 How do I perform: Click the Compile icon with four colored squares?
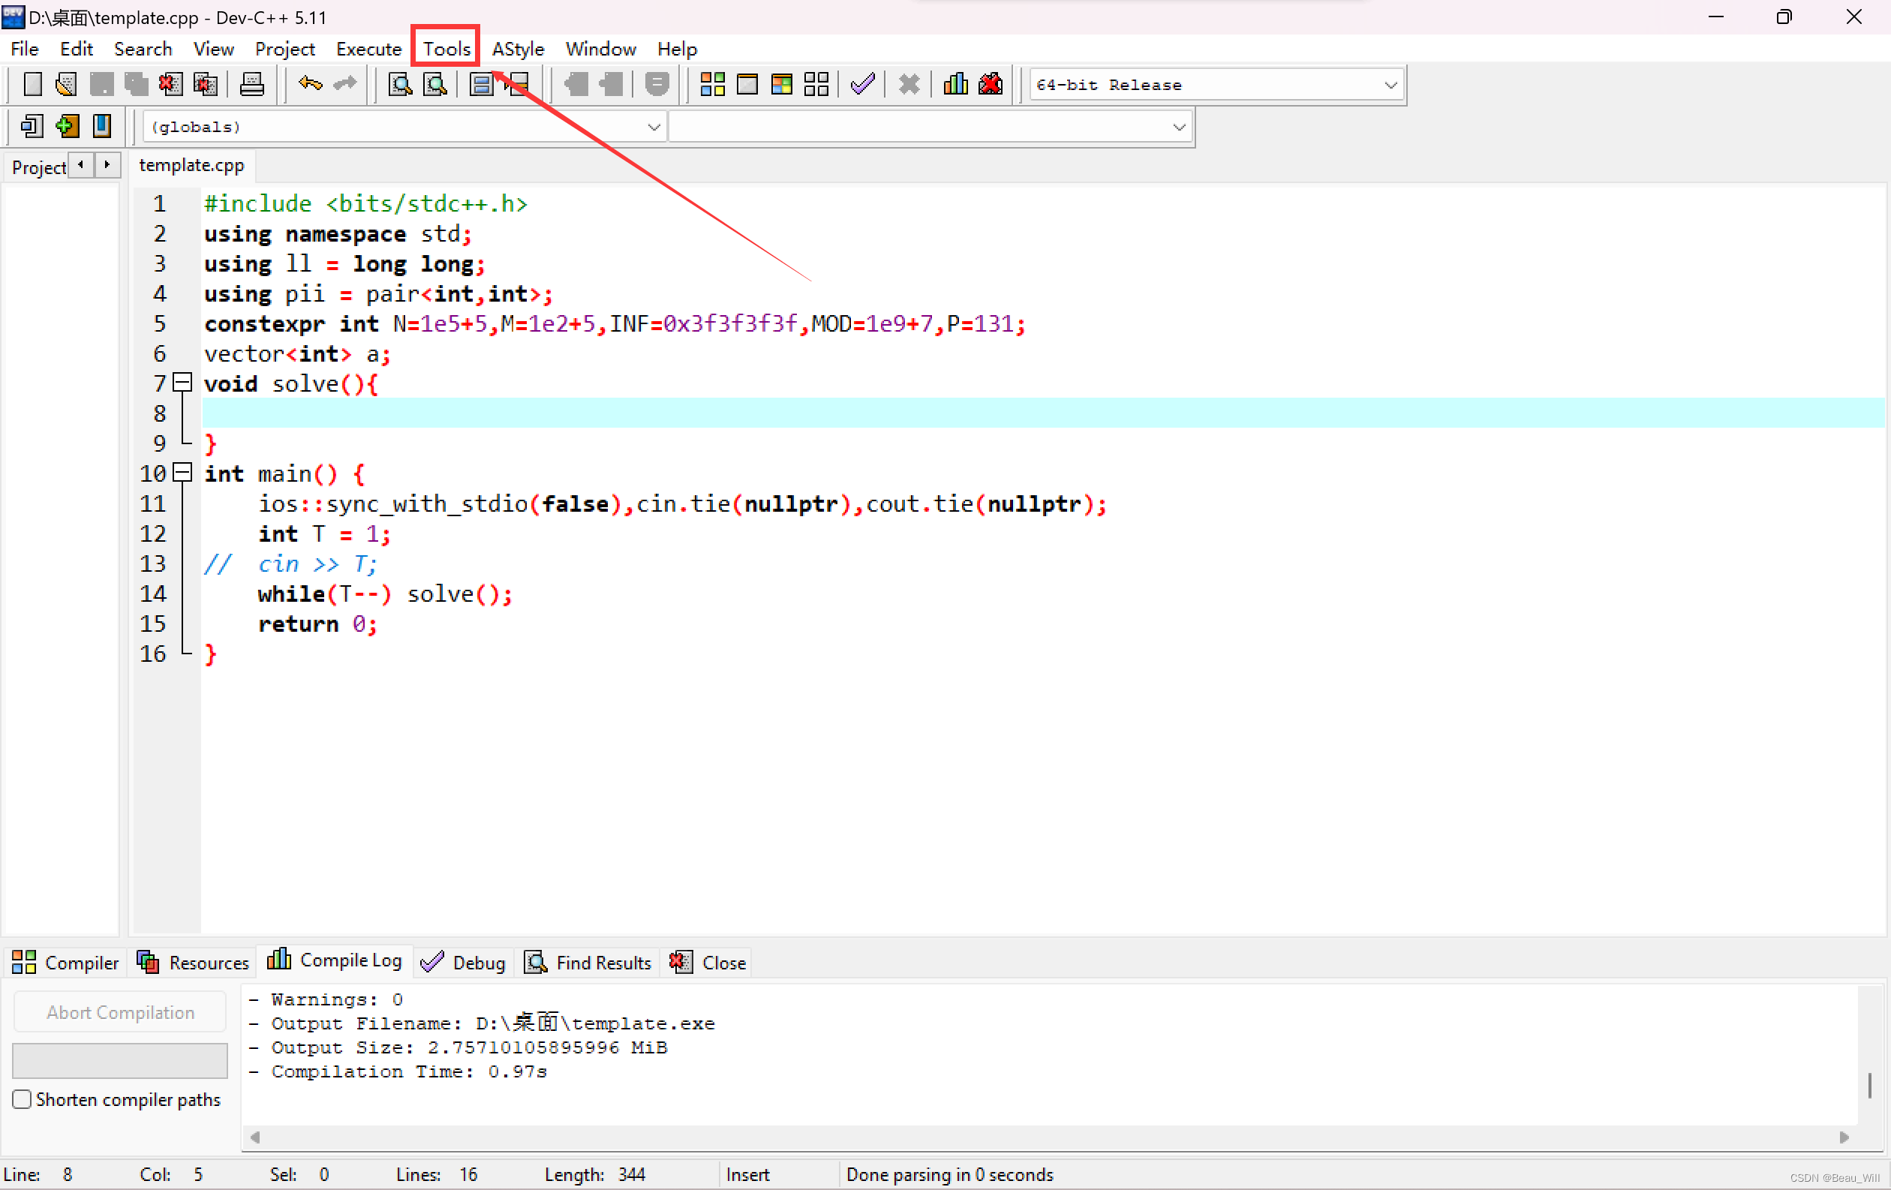point(711,84)
